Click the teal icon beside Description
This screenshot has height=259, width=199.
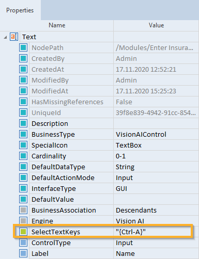(x=23, y=123)
